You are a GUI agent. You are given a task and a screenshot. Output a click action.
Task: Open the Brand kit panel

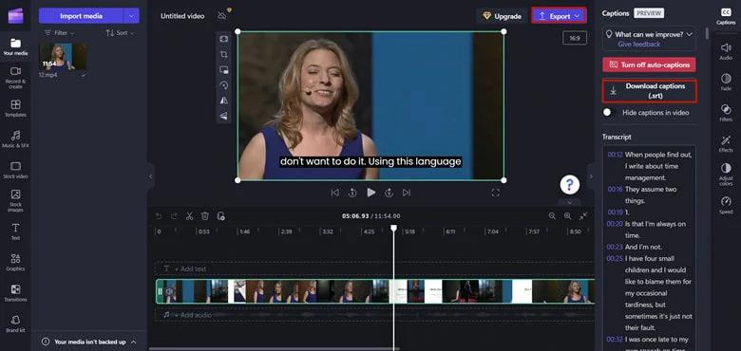(15, 323)
